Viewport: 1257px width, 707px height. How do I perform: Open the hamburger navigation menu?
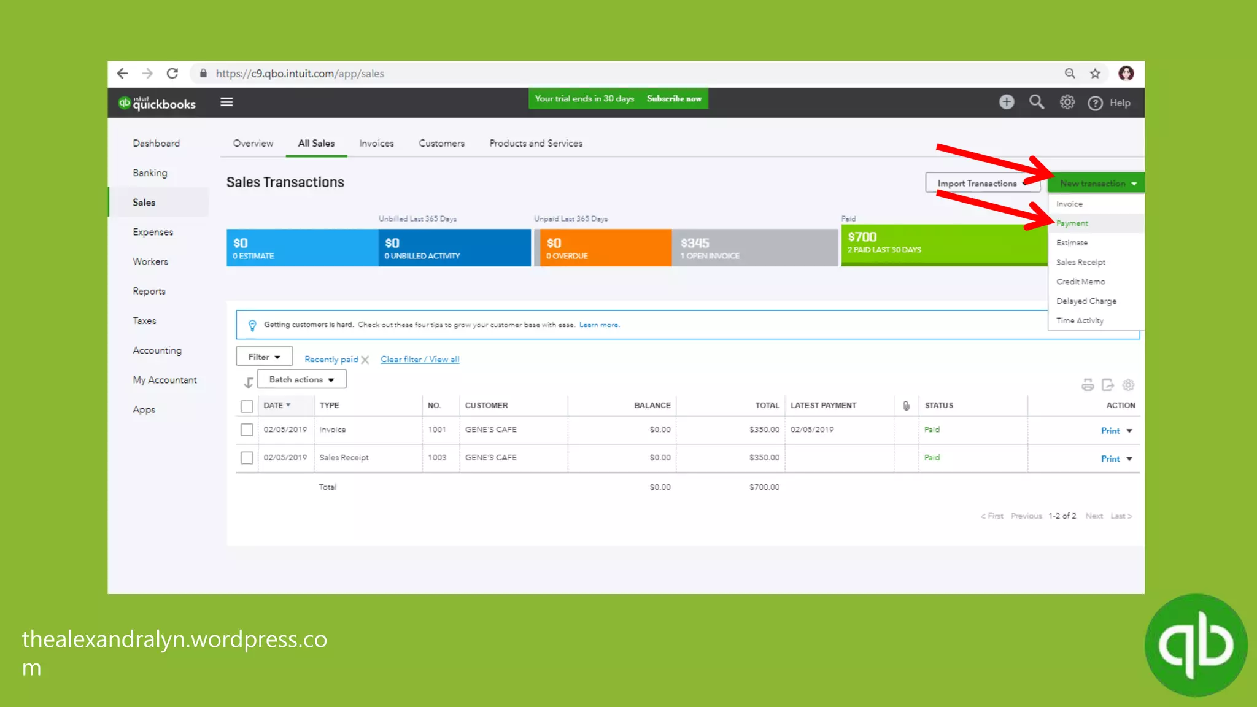click(226, 102)
